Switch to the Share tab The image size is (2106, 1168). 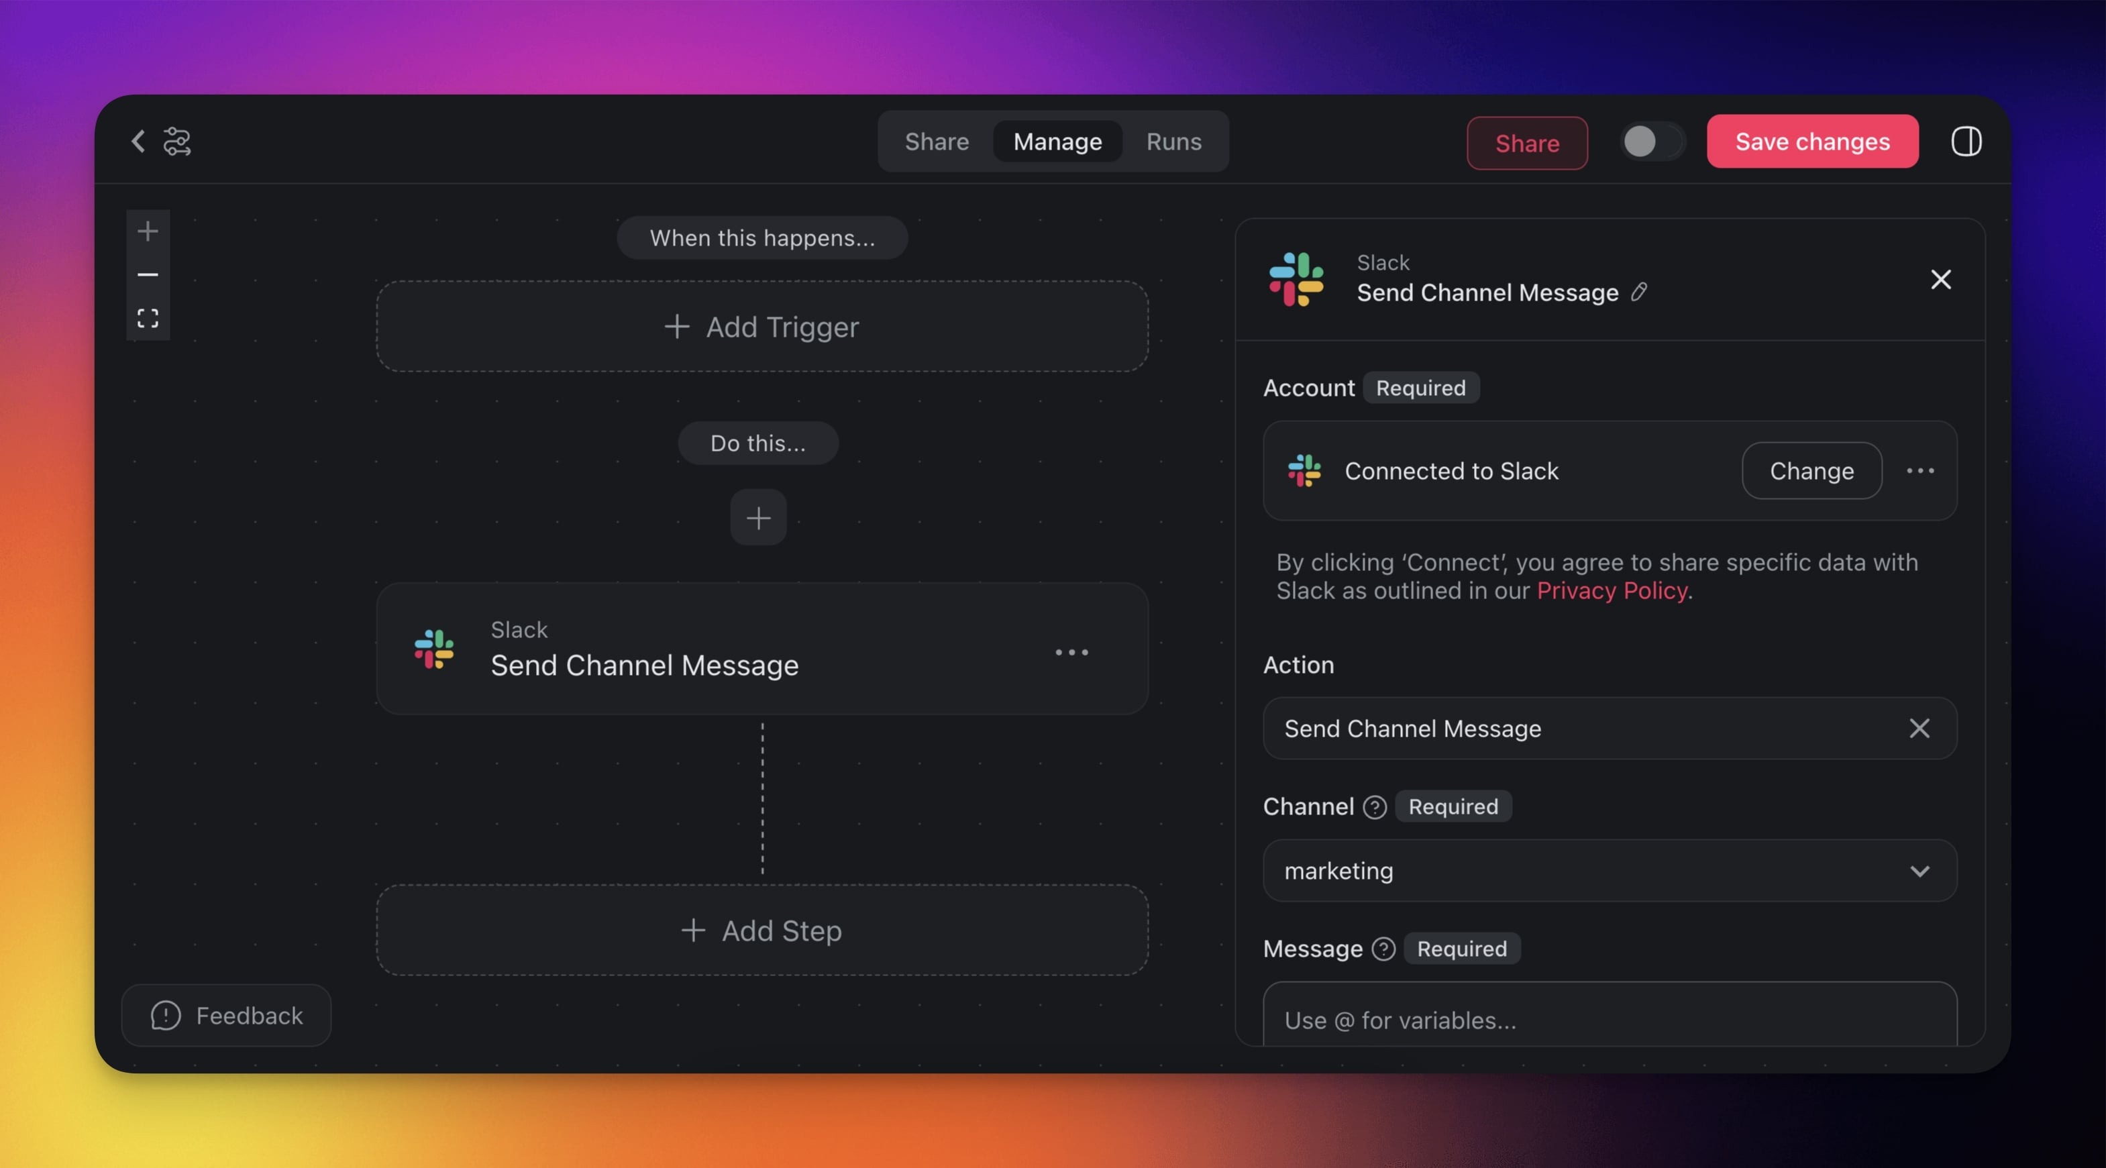(936, 142)
